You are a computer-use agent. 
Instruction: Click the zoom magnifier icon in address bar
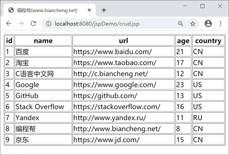pos(181,24)
